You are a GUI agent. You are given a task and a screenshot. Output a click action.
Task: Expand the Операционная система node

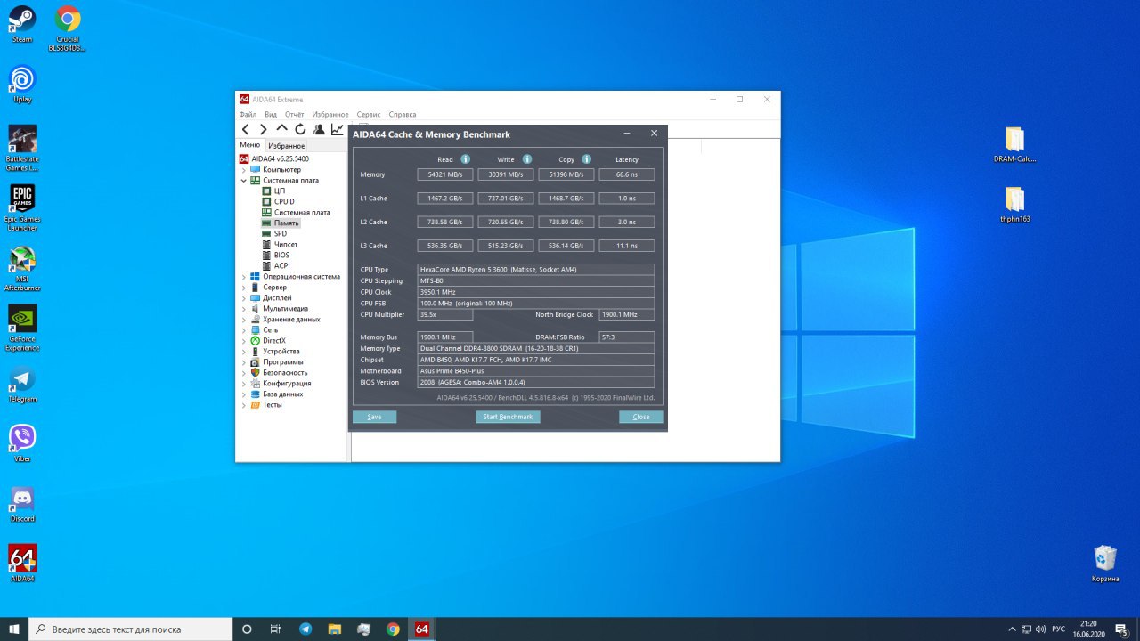click(244, 276)
